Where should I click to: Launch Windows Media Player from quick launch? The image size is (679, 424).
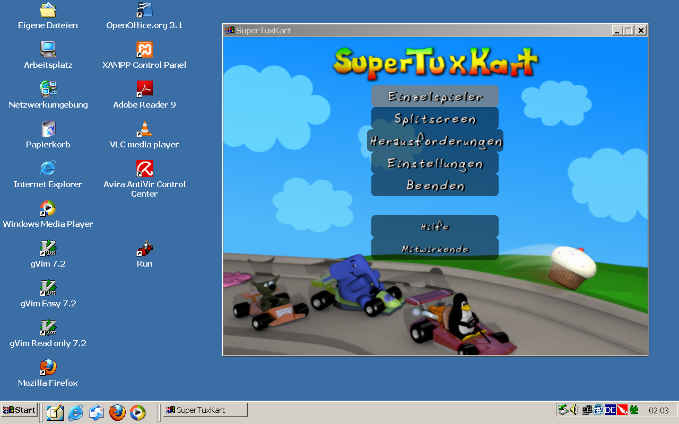click(137, 412)
